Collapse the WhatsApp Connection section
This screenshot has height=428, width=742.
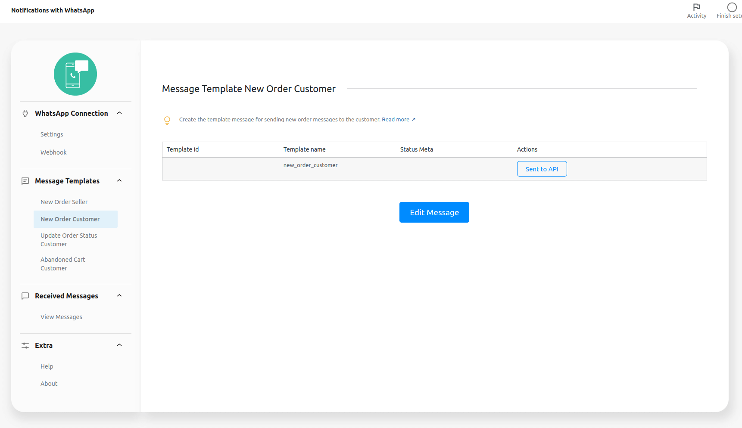tap(119, 113)
